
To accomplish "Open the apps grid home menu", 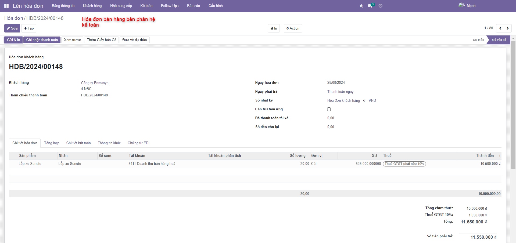I will point(6,6).
